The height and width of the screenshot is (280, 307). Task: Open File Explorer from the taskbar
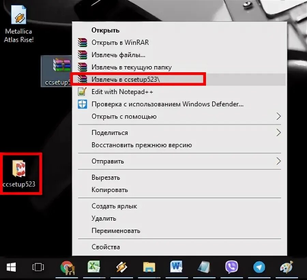(x=149, y=267)
